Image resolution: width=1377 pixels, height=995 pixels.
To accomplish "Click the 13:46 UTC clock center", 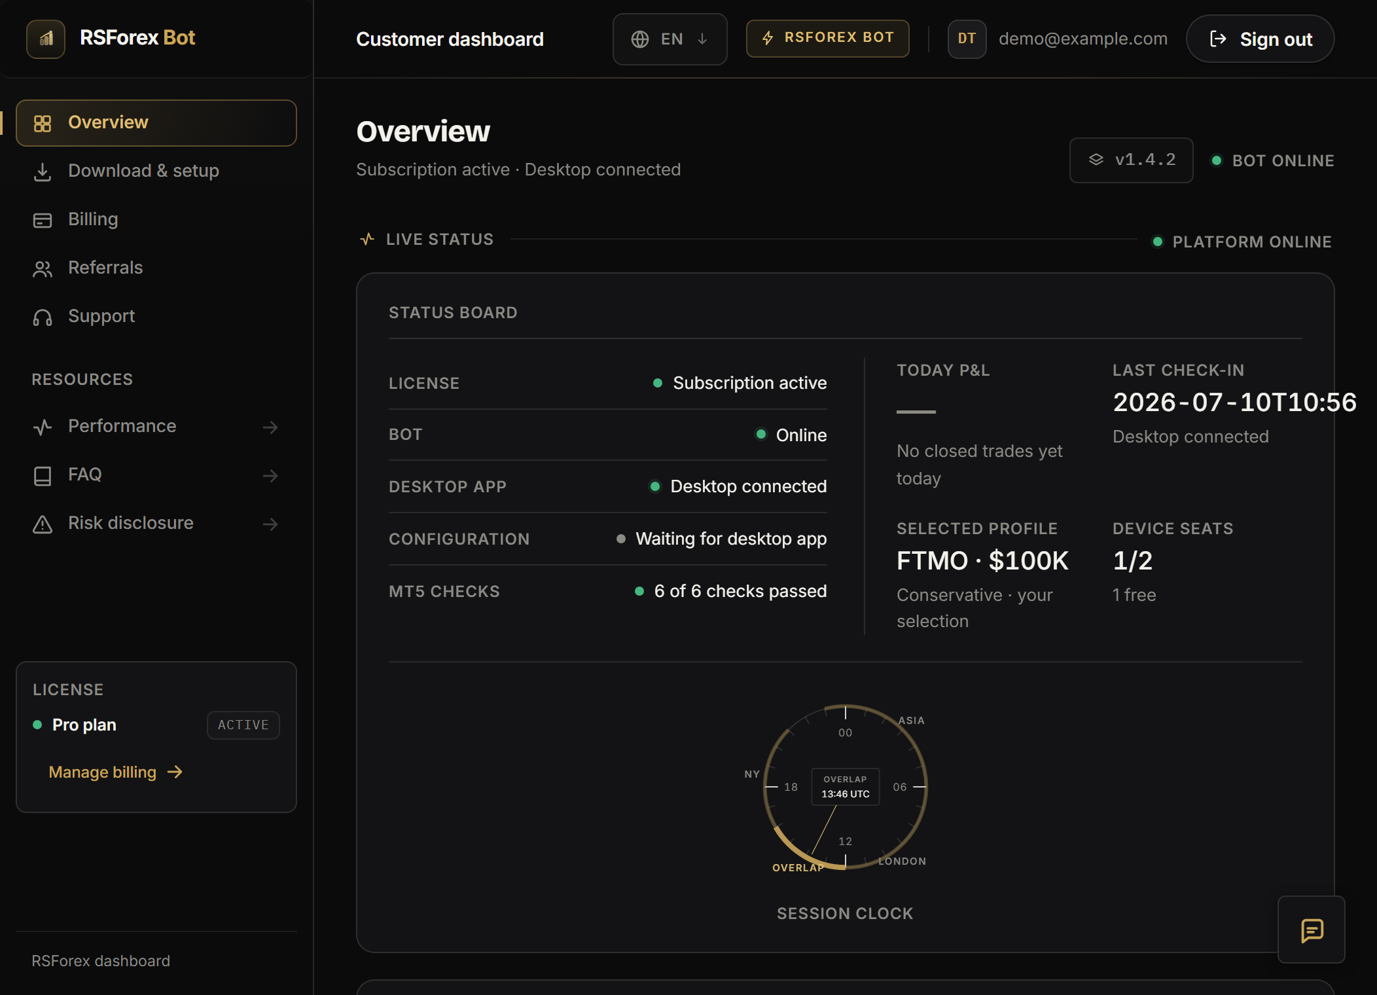I will pos(845,794).
